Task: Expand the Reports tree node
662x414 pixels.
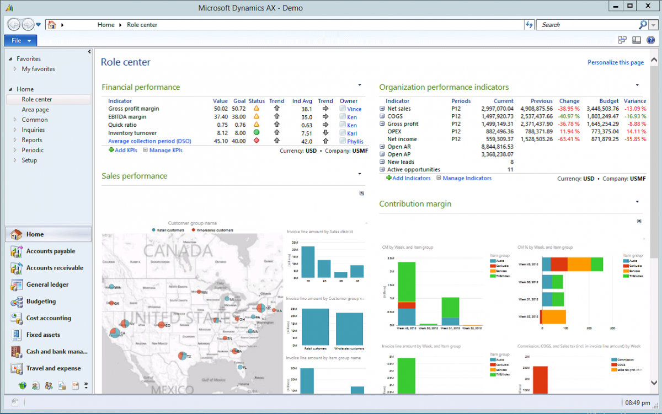Action: (15, 140)
